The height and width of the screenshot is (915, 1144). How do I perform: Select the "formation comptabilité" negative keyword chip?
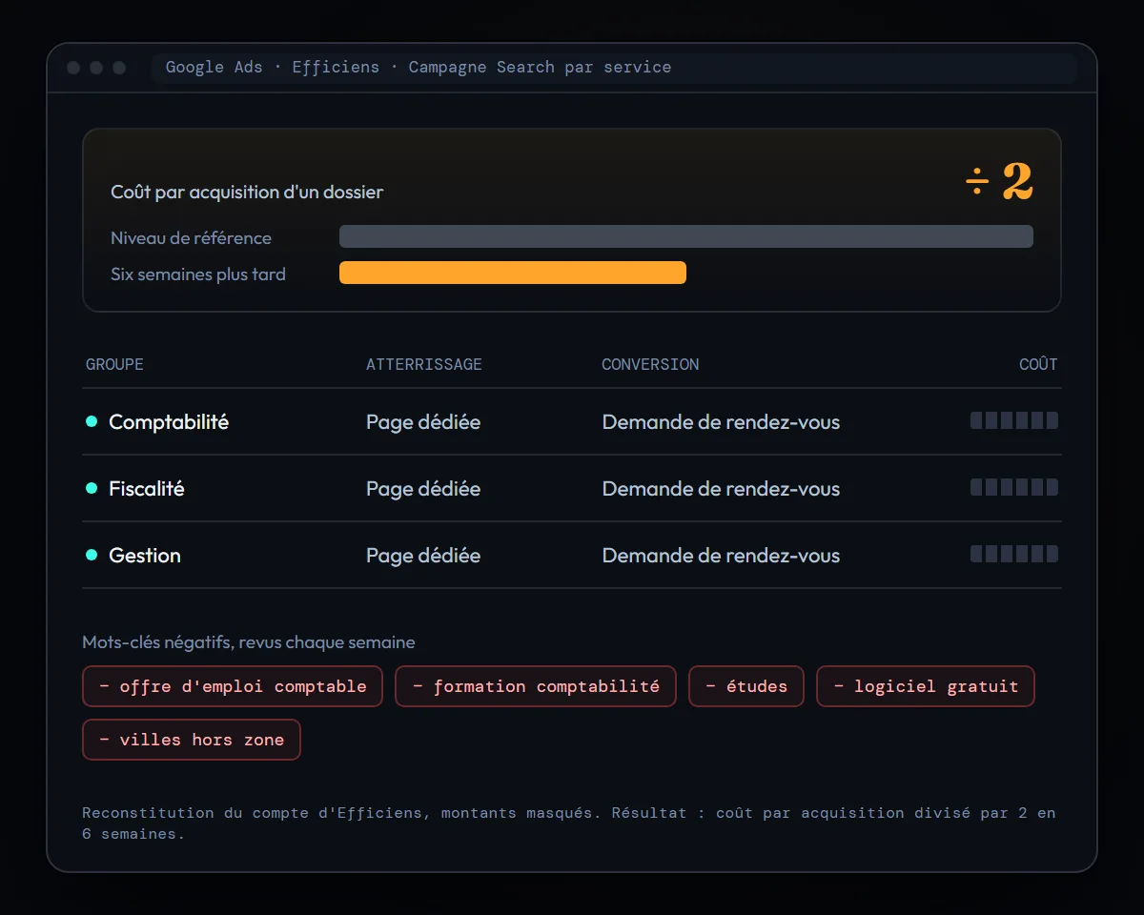coord(536,686)
